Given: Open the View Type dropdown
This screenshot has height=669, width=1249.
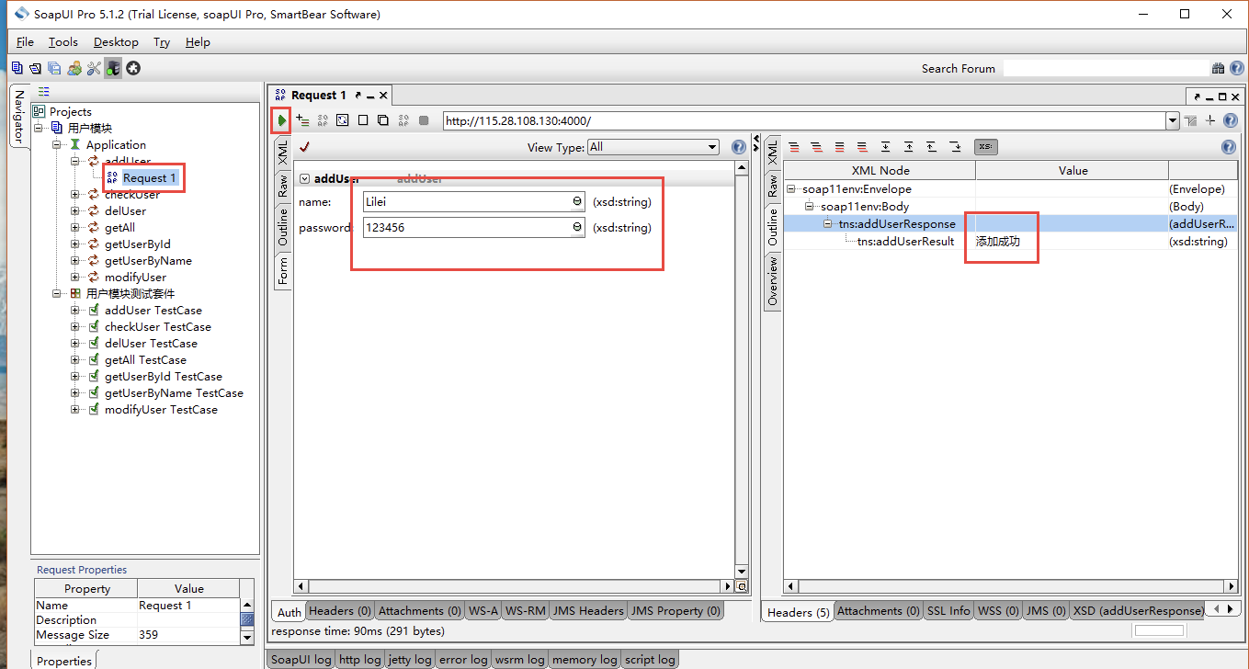Looking at the screenshot, I should pos(711,147).
